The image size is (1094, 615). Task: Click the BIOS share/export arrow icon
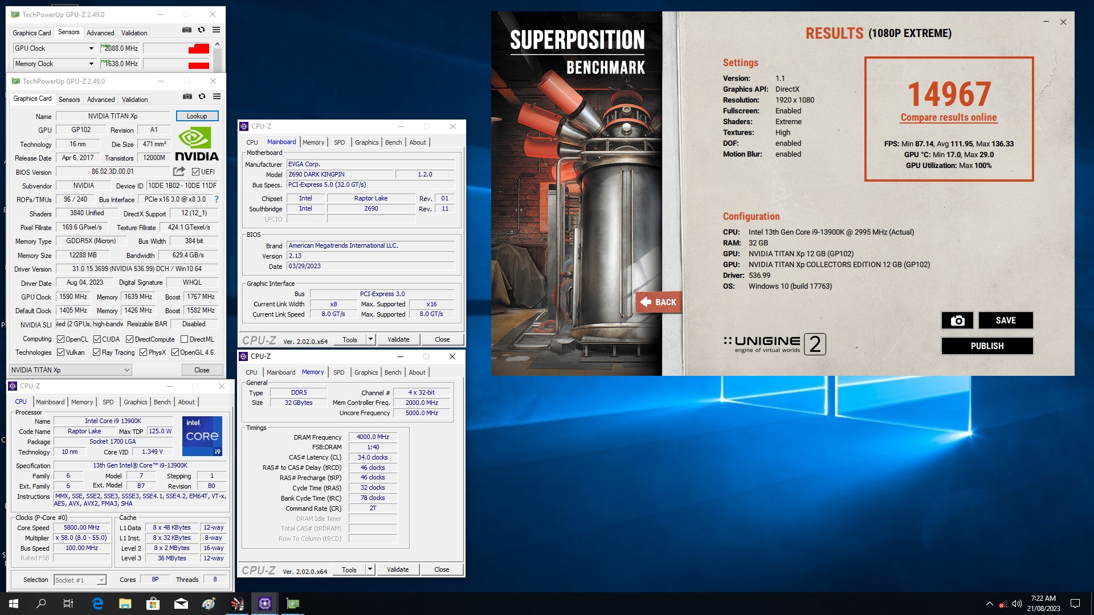(179, 171)
